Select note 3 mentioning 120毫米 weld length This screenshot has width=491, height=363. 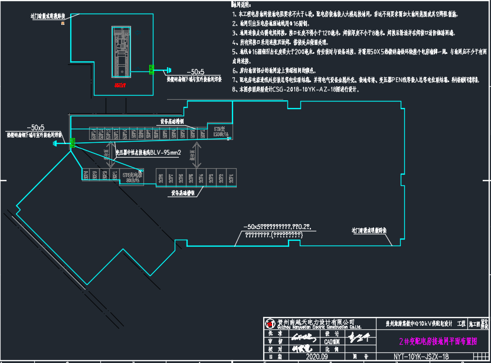(344, 33)
